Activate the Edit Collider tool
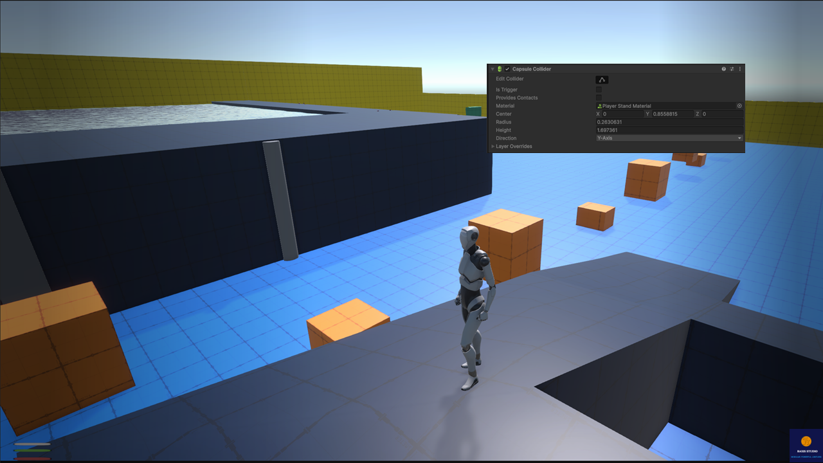 [602, 80]
